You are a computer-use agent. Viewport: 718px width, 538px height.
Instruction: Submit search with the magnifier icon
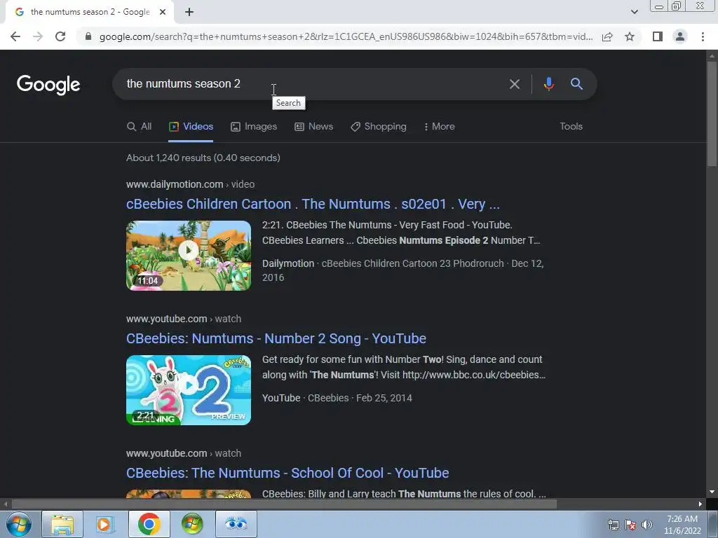pos(576,84)
